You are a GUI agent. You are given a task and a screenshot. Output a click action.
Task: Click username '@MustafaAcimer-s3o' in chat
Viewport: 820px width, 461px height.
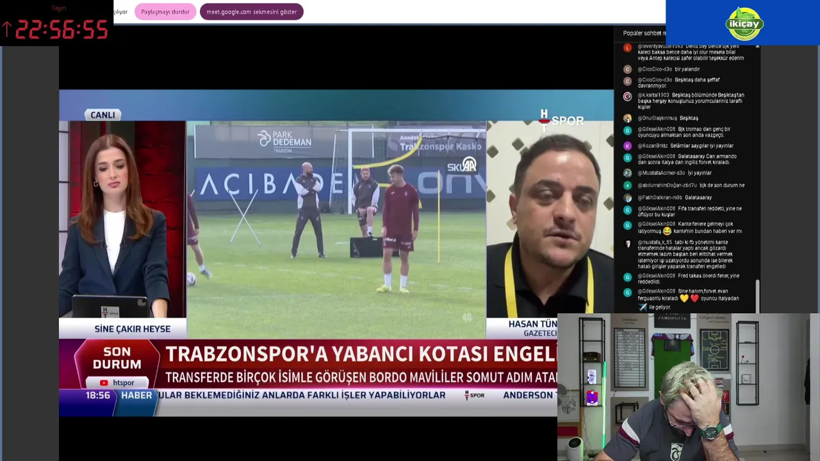[x=661, y=173]
